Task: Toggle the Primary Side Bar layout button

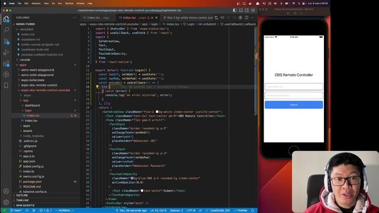Action: click(x=235, y=11)
